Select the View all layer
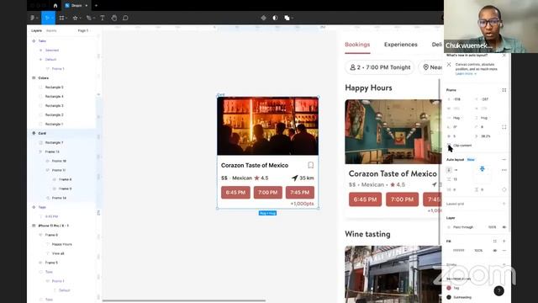Viewport: 538px width, 303px height. click(61, 253)
